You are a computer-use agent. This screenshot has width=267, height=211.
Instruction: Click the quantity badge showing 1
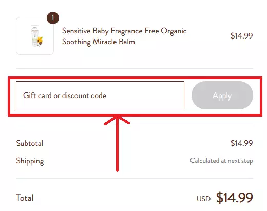[53, 18]
